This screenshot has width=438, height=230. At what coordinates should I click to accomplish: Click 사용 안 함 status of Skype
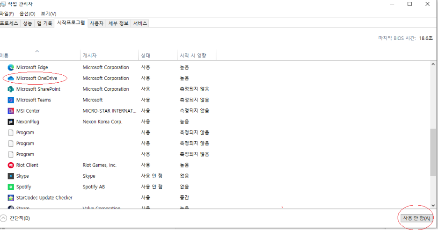pyautogui.click(x=152, y=176)
